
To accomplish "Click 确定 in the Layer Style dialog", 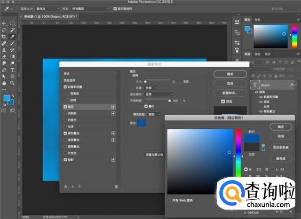I will click(x=230, y=74).
